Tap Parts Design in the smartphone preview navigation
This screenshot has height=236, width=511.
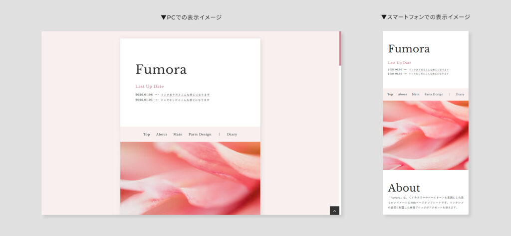pyautogui.click(x=434, y=94)
